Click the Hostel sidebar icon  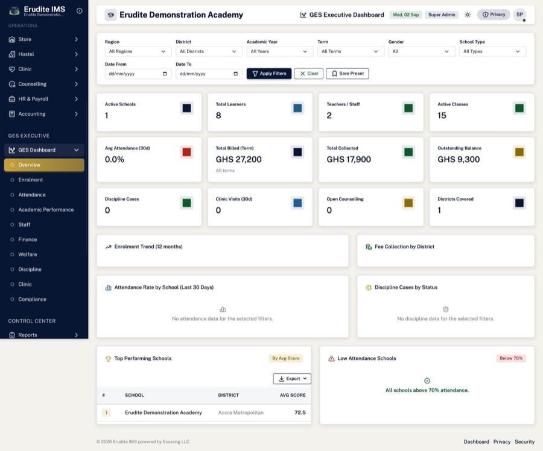coord(12,54)
